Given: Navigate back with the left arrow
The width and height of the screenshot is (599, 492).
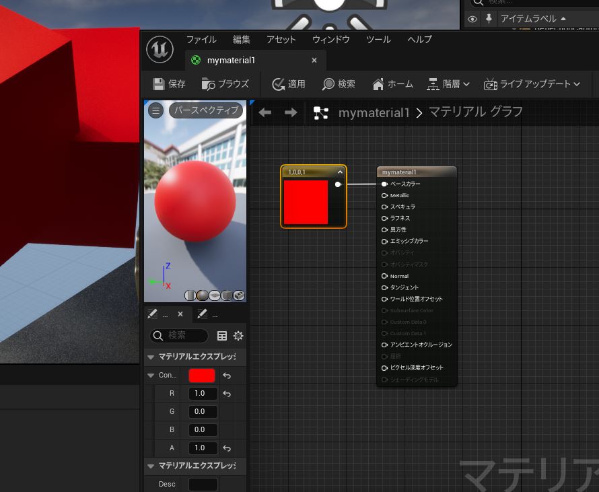Looking at the screenshot, I should (x=265, y=112).
